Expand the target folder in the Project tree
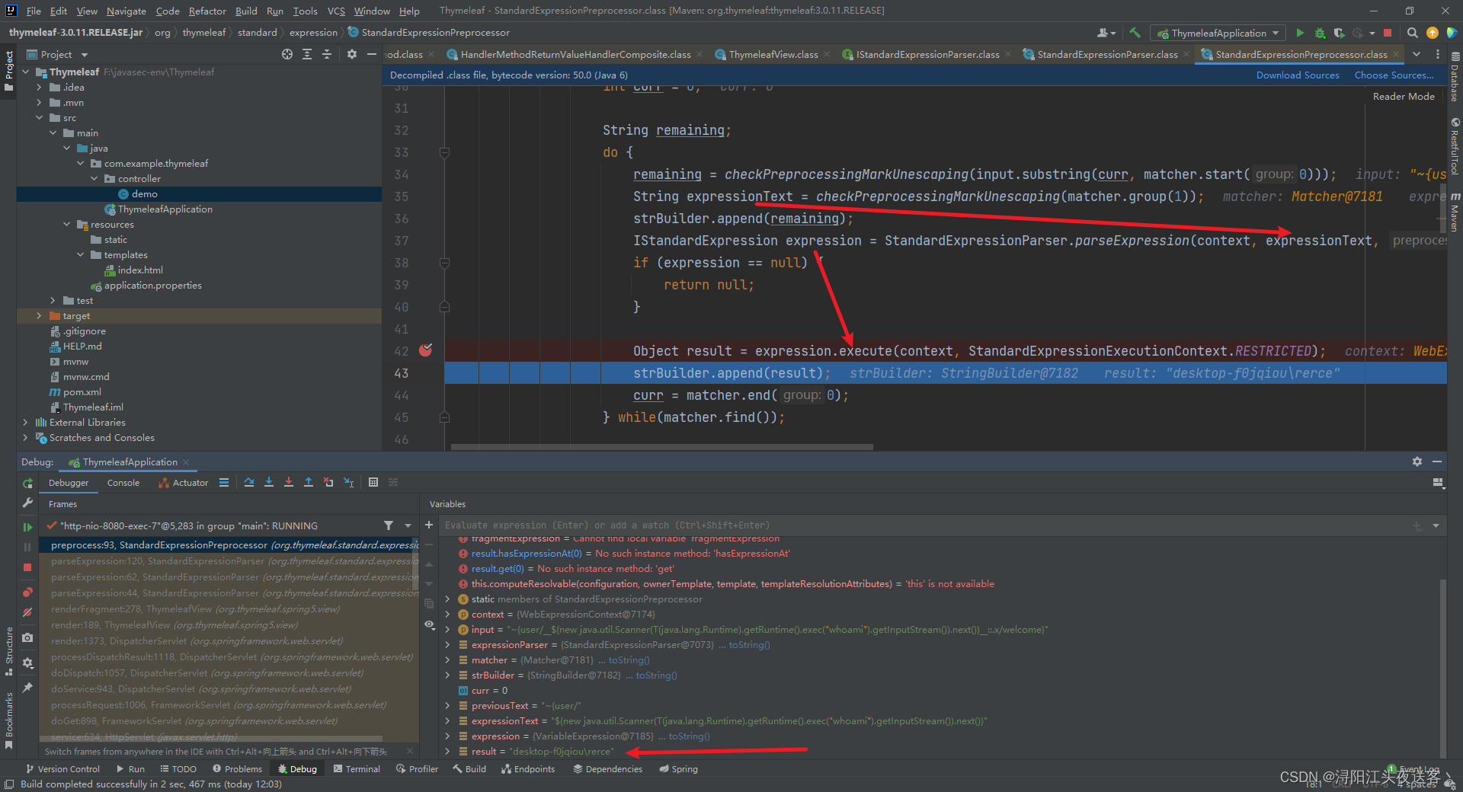 tap(40, 316)
